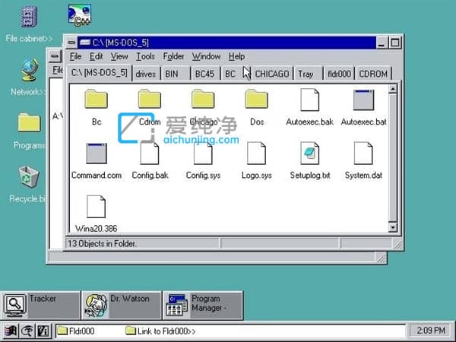The image size is (456, 342).
Task: Click the C:\ [MS-DOS_5] title bar
Action: pos(226,43)
